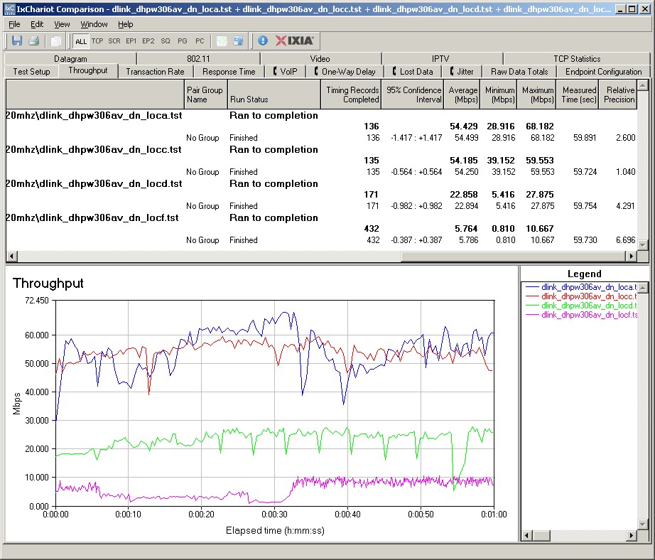Viewport: 655px width, 560px height.
Task: Click the table's scroll-left arrow
Action: coord(11,256)
